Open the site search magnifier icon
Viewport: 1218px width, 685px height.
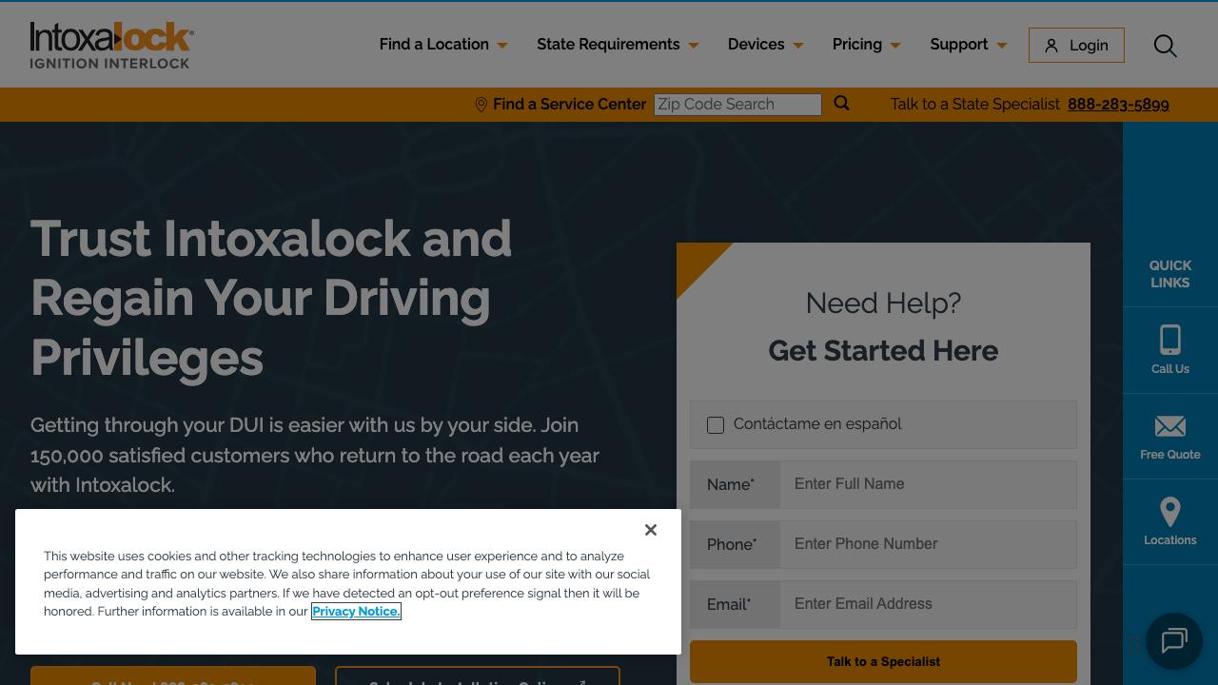(1165, 46)
